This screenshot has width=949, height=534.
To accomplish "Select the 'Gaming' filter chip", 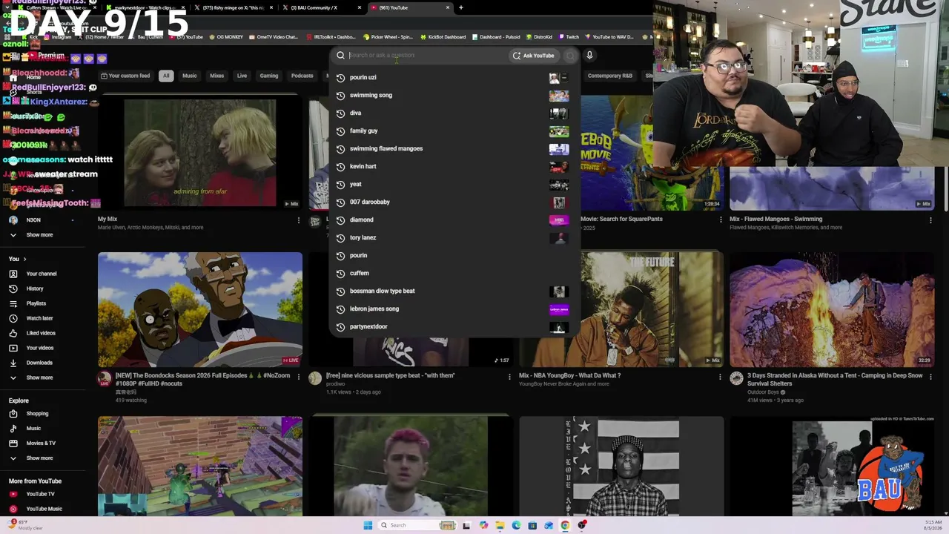I will click(x=269, y=76).
